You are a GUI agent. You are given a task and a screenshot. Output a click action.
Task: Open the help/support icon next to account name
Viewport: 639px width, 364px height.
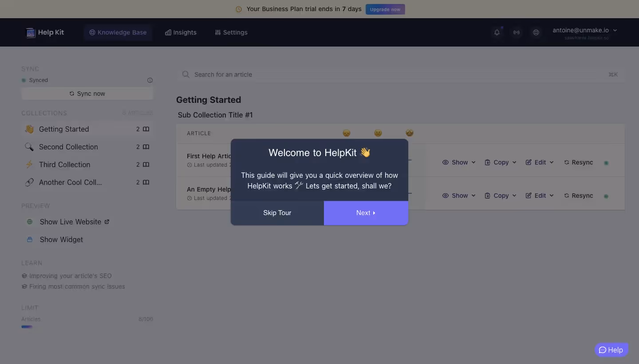coord(536,32)
